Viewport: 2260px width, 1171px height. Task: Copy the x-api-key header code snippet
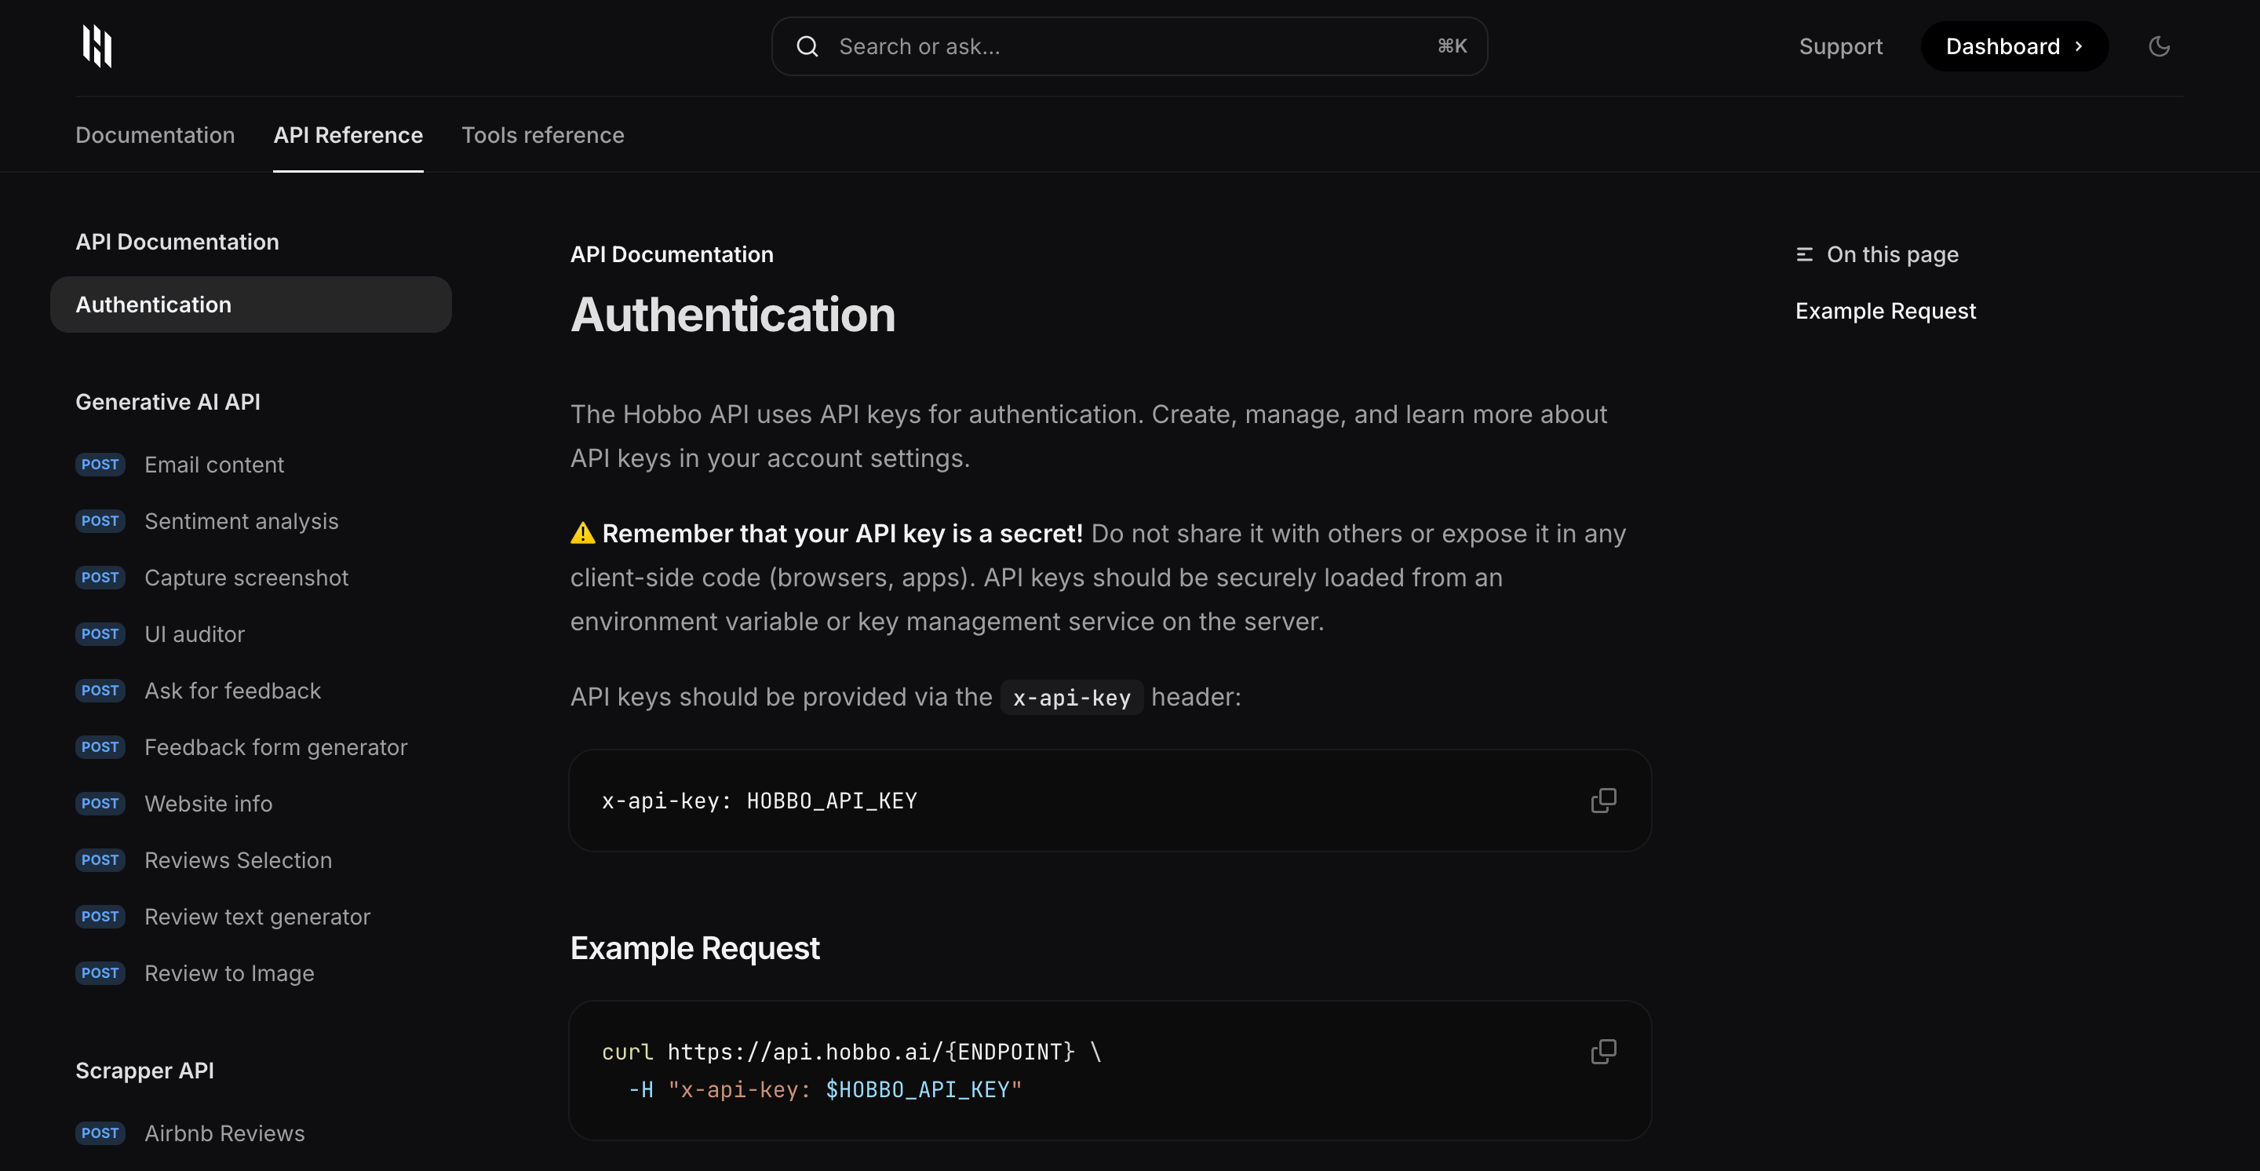pyautogui.click(x=1603, y=800)
